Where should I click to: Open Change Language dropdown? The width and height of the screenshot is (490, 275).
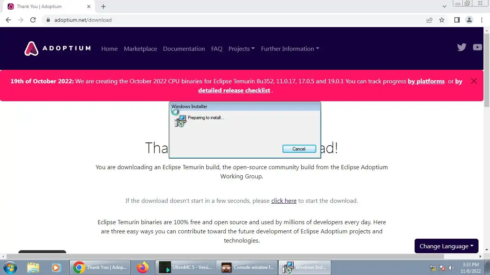point(446,246)
